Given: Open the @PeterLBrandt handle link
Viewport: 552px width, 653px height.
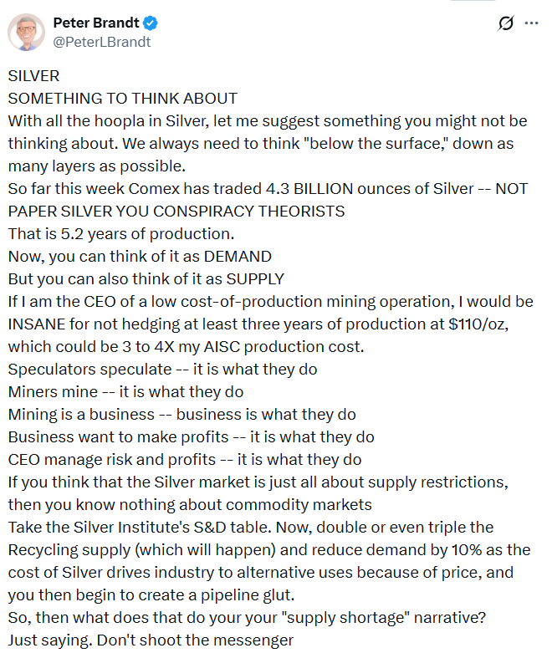Looking at the screenshot, I should tap(102, 41).
